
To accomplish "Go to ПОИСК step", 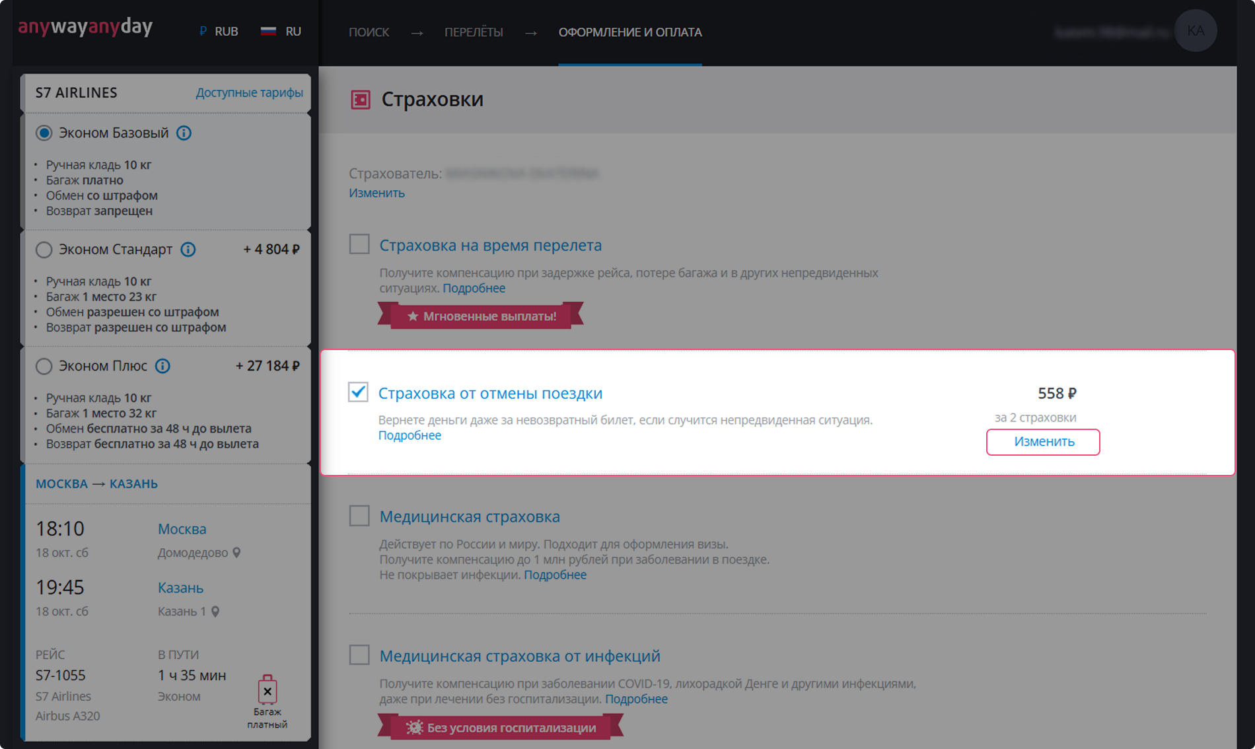I will (369, 32).
